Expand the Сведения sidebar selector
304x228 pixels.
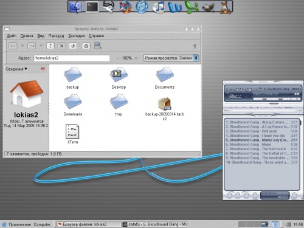[16, 69]
